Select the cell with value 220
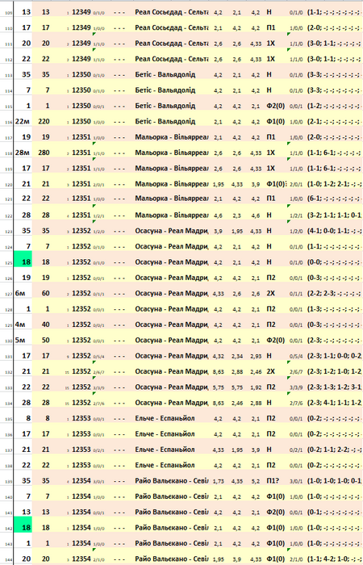This screenshot has width=363, height=565. (x=44, y=121)
